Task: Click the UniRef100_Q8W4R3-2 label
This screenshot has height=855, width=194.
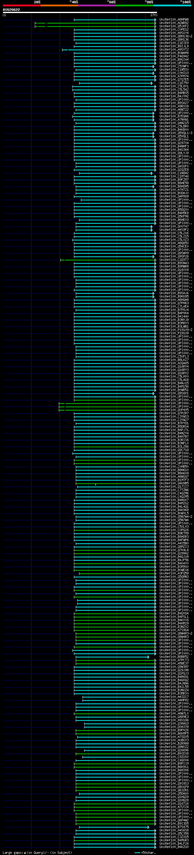Action: click(x=176, y=633)
